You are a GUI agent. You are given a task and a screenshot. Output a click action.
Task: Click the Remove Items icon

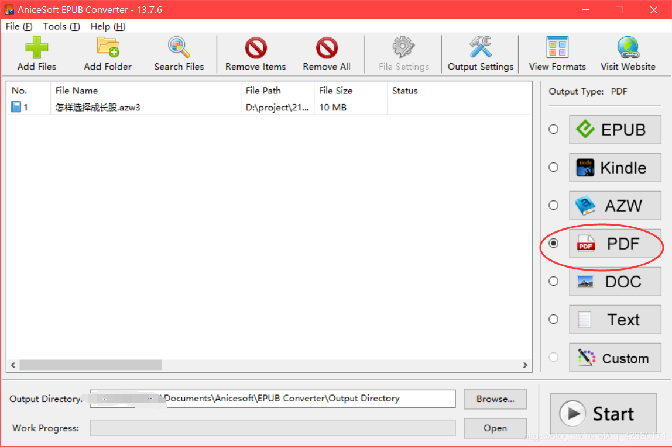[x=256, y=47]
